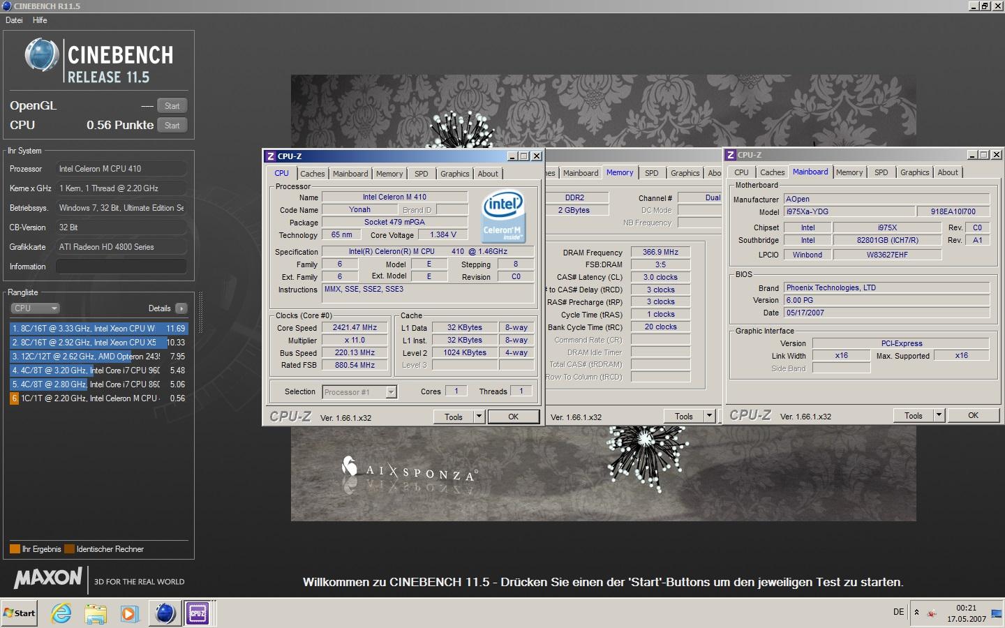This screenshot has height=628, width=1005.
Task: Open the Datei menu
Action: (x=14, y=20)
